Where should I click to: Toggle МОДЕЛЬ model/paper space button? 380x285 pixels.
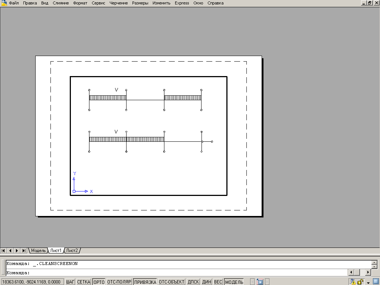pos(234,282)
